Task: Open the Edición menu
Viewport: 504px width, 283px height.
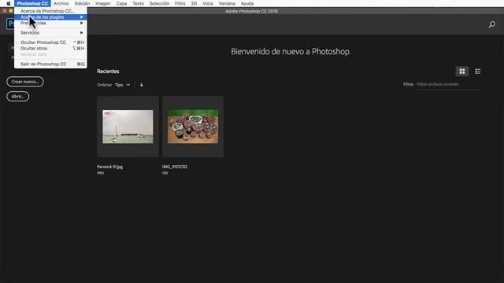Action: [82, 3]
